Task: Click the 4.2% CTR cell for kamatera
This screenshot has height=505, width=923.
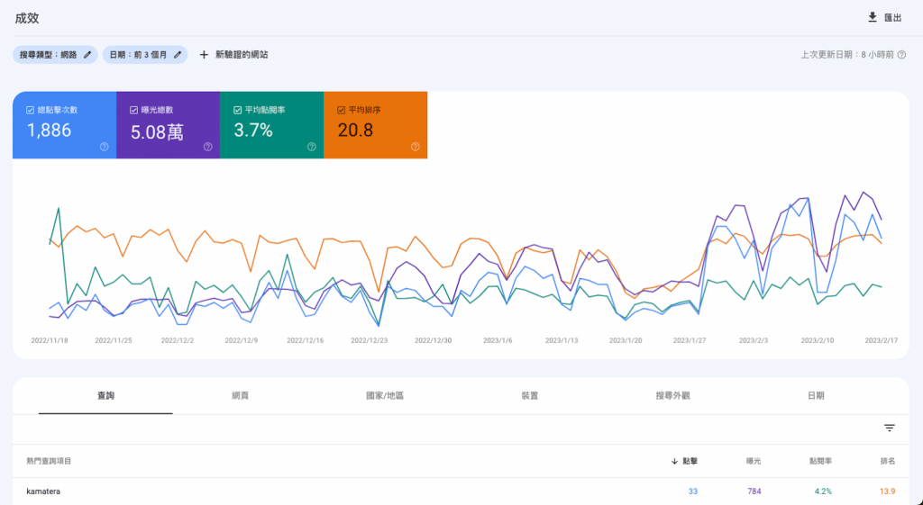Action: [x=823, y=491]
